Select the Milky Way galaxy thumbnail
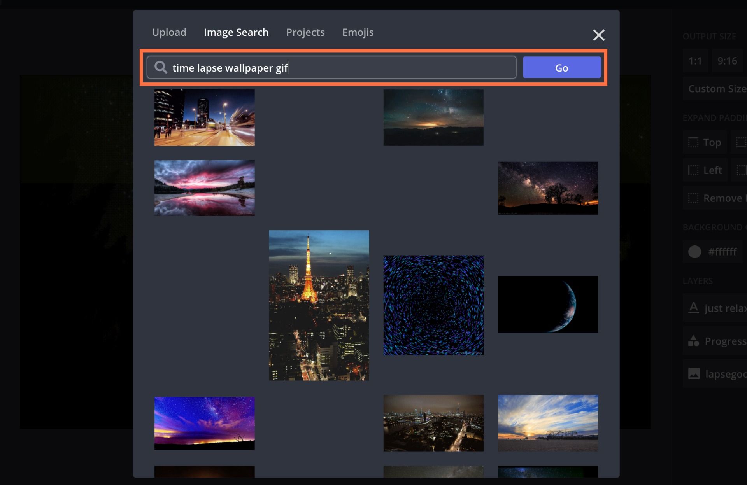This screenshot has width=747, height=485. (x=547, y=188)
